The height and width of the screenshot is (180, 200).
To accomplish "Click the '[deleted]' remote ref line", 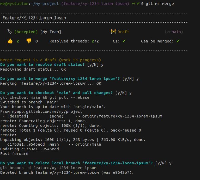I will pyautogui.click(x=82, y=116).
